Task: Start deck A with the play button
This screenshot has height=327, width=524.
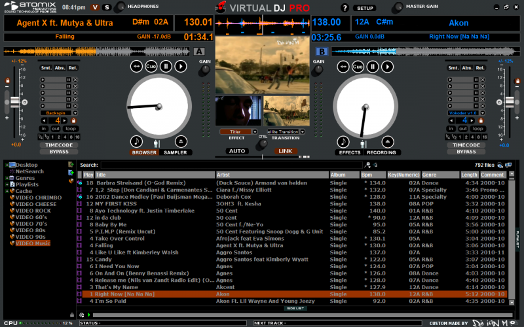Action: click(181, 67)
